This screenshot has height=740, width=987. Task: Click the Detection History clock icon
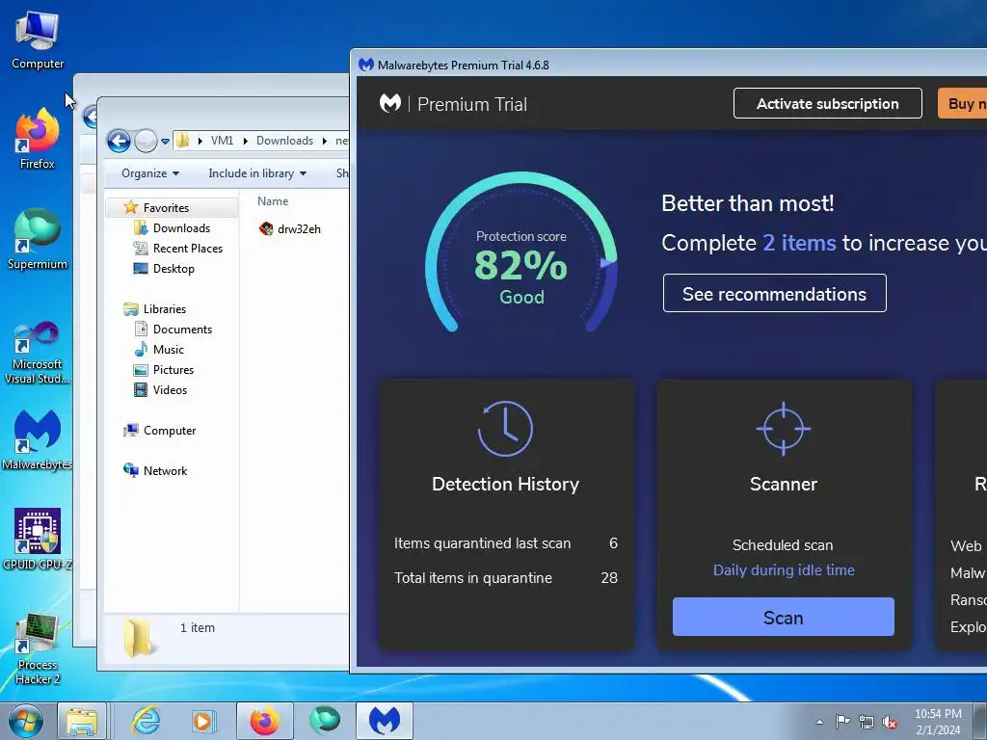tap(505, 429)
